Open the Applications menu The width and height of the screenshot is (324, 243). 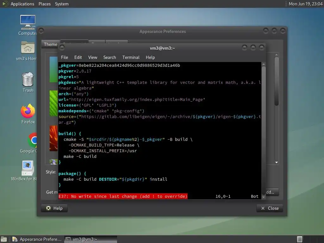click(x=22, y=4)
